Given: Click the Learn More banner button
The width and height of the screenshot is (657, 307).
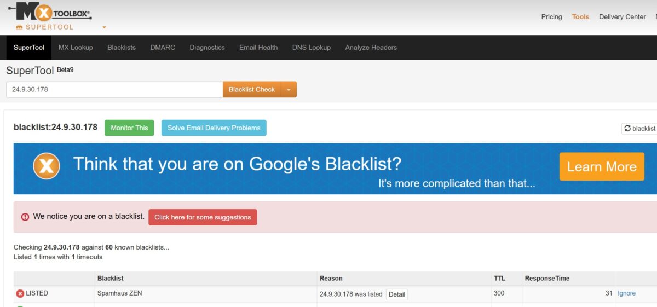Looking at the screenshot, I should [602, 167].
